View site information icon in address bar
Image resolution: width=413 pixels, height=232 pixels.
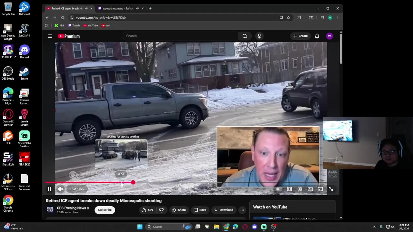[72, 18]
